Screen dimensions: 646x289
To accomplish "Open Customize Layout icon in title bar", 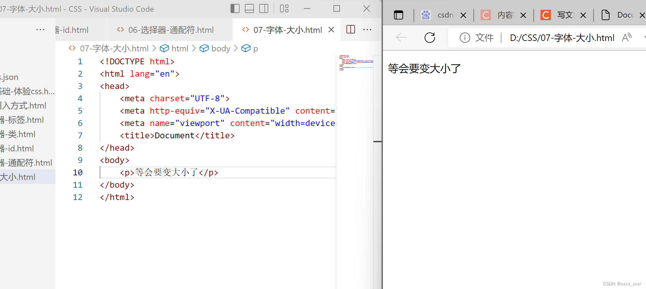I will click(284, 9).
